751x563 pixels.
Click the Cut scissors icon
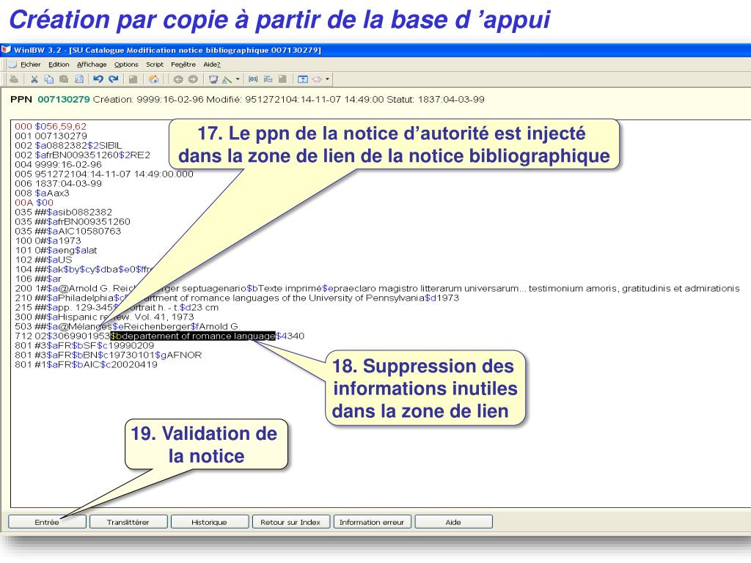(x=34, y=79)
